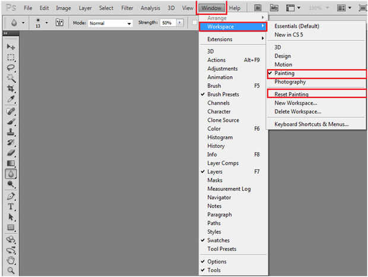368x277 pixels.
Task: Launch Mini Bridge (Mb) icon
Action: 274,8
